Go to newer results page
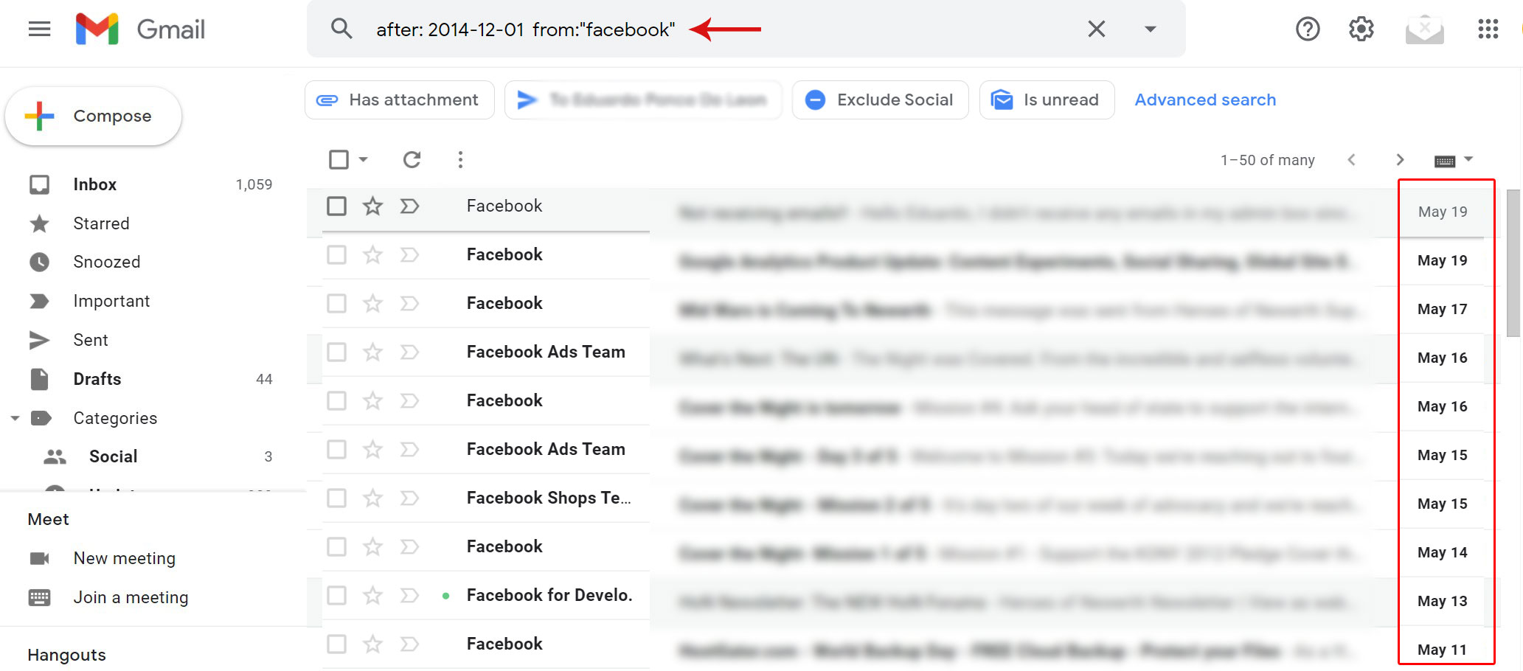 pos(1351,159)
